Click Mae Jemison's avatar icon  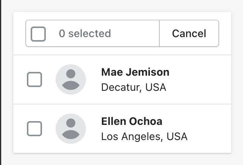click(x=71, y=79)
